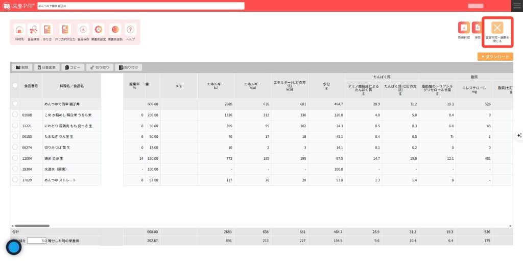The width and height of the screenshot is (523, 261).
Task: Open the 食品検索 food search tool
Action: point(33,30)
